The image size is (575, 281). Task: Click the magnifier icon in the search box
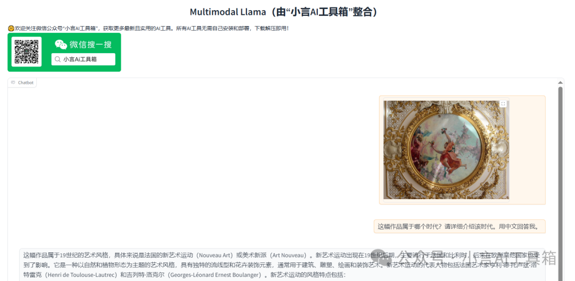pos(57,59)
